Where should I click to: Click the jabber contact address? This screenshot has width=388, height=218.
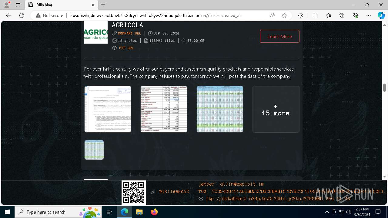click(x=231, y=184)
